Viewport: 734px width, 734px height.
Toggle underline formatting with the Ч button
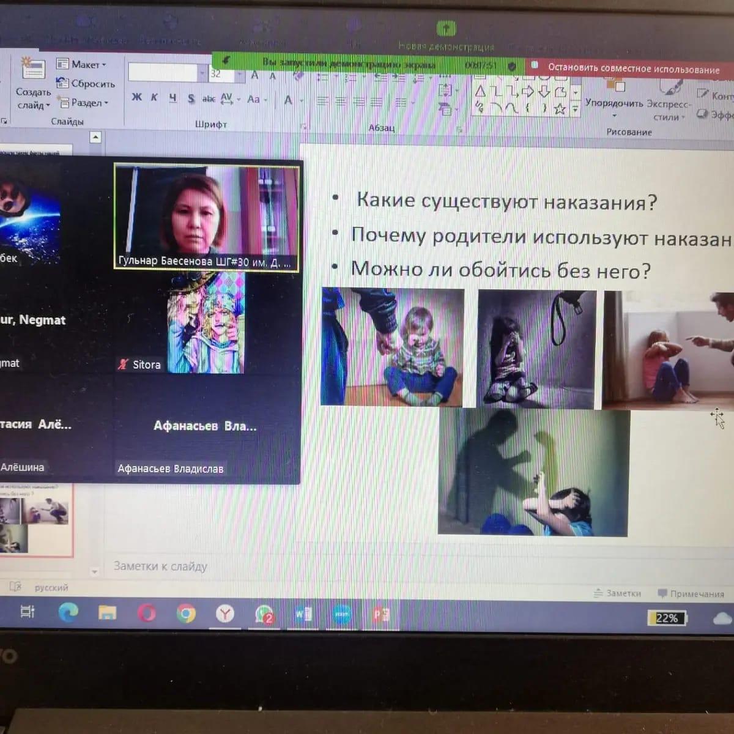[173, 98]
